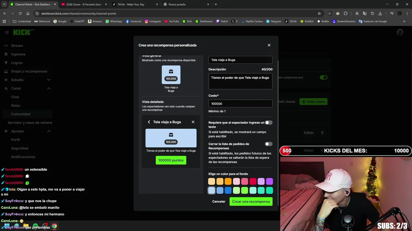Pick the red background color
This screenshot has height=231, width=412.
point(253,182)
